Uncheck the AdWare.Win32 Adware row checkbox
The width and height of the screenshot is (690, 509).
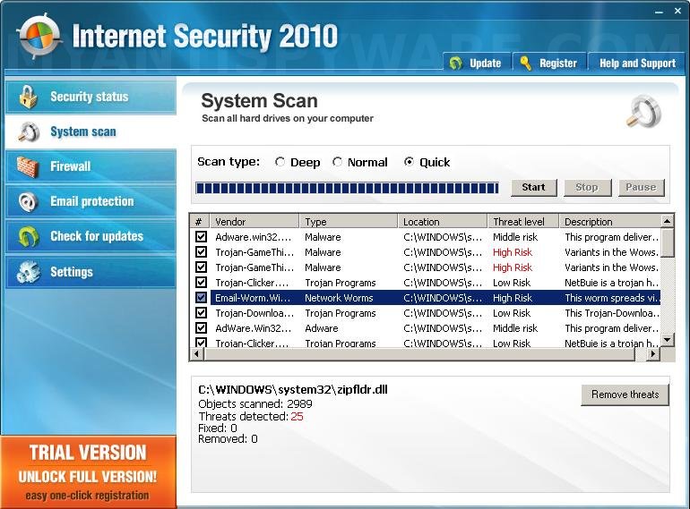pos(201,328)
